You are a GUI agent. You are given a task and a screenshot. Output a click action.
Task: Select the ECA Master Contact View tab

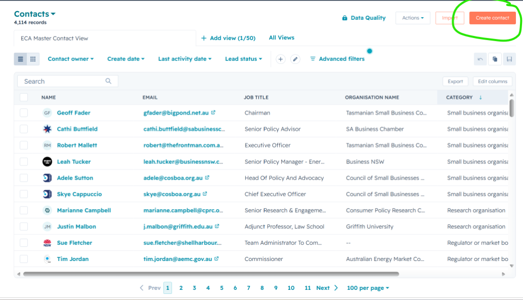(x=105, y=38)
